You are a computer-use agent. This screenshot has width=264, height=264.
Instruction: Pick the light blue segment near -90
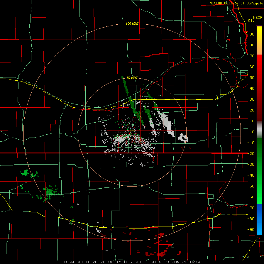[259, 229]
